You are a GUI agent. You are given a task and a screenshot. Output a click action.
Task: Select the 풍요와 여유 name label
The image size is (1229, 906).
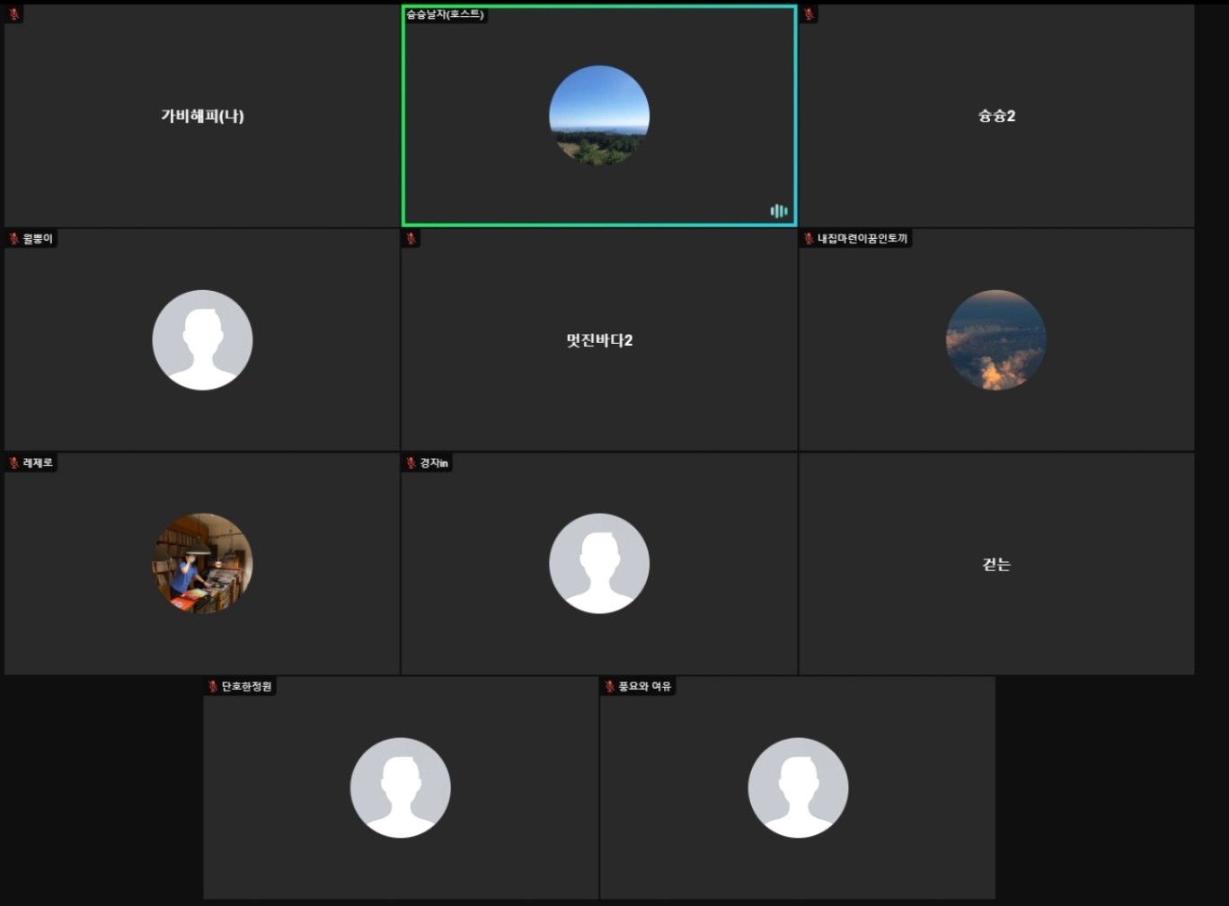(644, 687)
